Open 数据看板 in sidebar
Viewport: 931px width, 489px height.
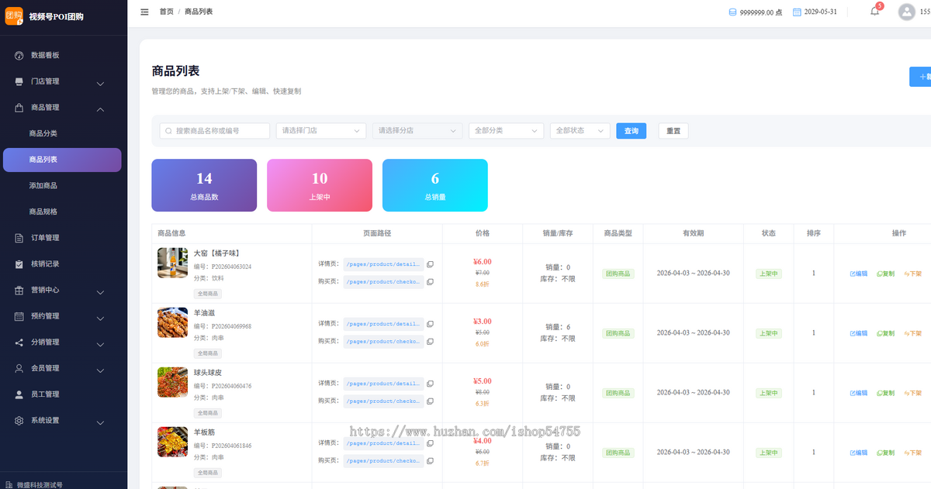(64, 55)
